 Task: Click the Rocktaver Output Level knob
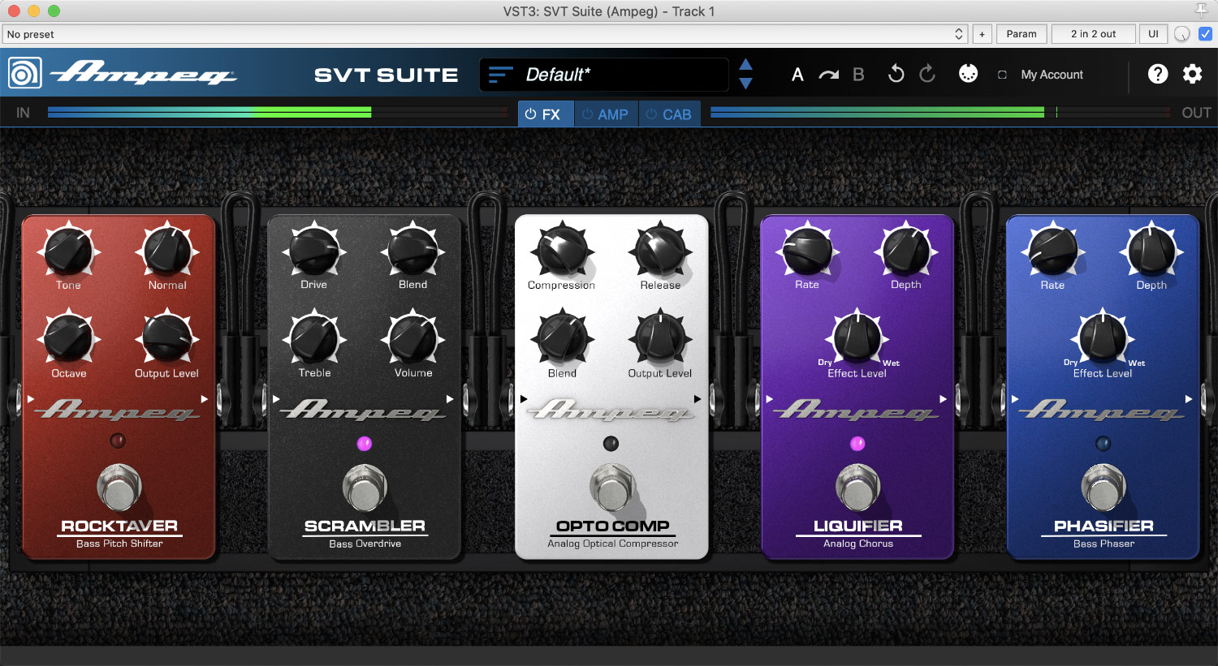coord(167,338)
